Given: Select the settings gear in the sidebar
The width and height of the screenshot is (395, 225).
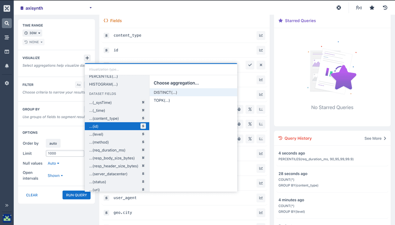Looking at the screenshot, I should pyautogui.click(x=7, y=83).
